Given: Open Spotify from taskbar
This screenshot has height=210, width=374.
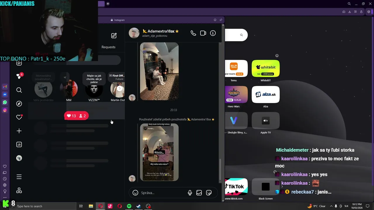Looking at the screenshot, I should coord(129,206).
